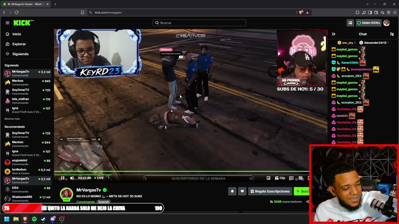The height and width of the screenshot is (224, 399).
Task: Toggle the browser sidebar panel
Action: point(370,12)
